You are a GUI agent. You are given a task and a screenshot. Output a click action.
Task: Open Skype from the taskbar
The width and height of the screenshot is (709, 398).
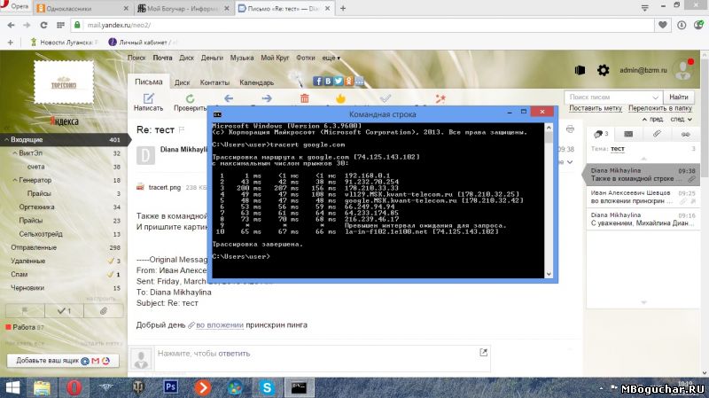pos(267,387)
